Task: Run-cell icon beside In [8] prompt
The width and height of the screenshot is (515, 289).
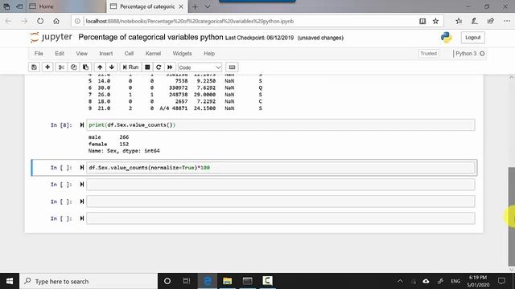Action: (x=82, y=125)
